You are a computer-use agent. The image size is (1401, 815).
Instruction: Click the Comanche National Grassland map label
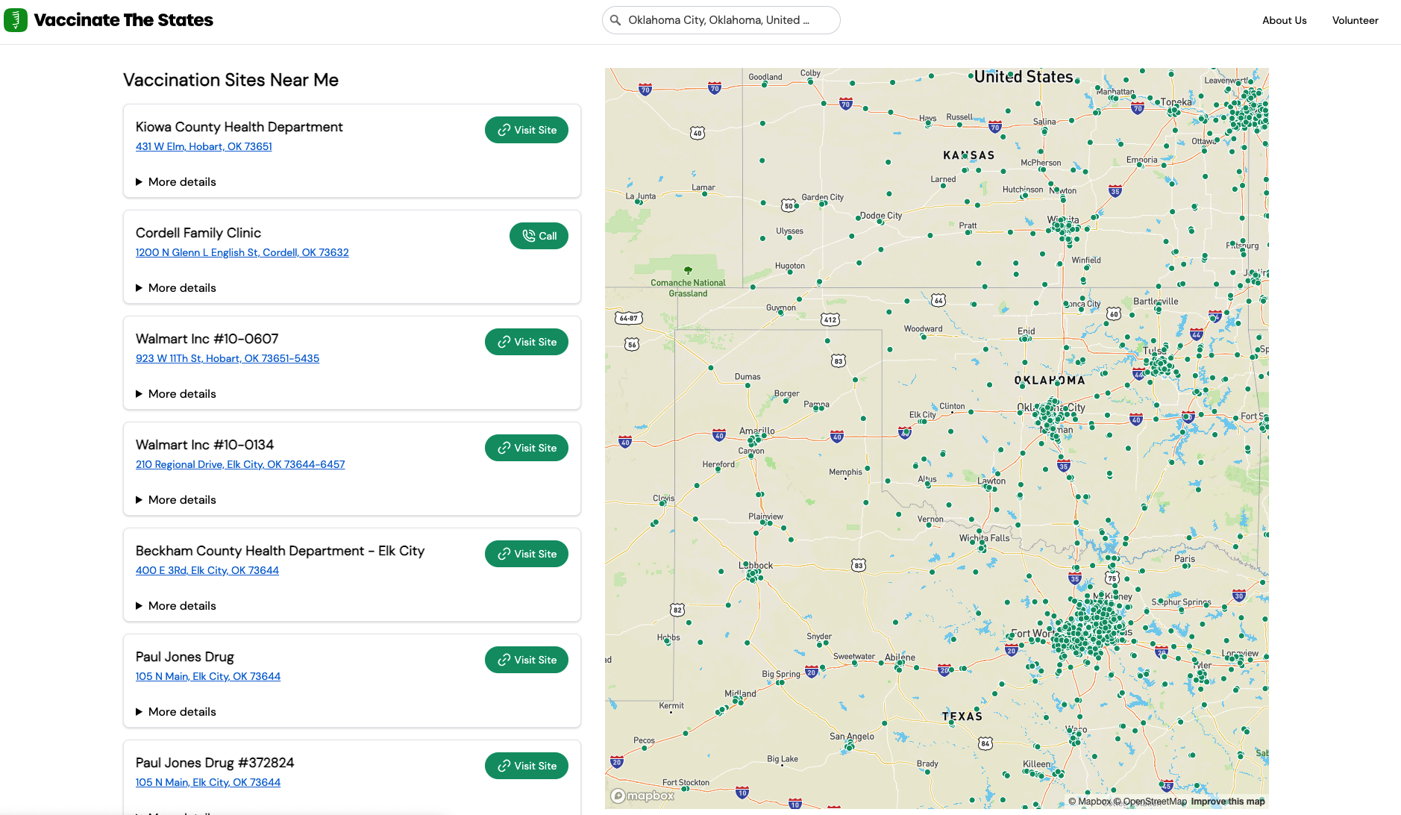click(688, 288)
